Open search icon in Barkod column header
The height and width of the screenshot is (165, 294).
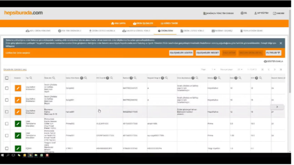pyautogui.click(x=135, y=78)
